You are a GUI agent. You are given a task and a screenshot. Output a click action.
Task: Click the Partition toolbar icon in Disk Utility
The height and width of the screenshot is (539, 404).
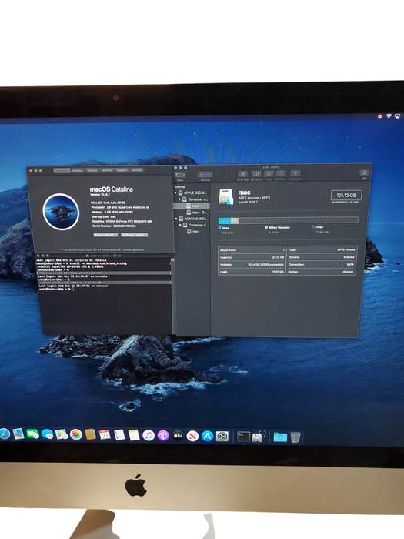pos(256,174)
